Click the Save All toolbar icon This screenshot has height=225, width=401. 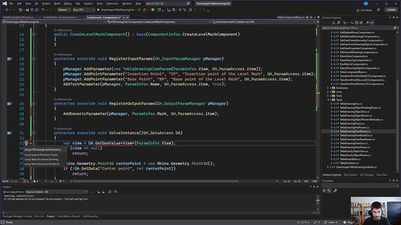(36, 10)
